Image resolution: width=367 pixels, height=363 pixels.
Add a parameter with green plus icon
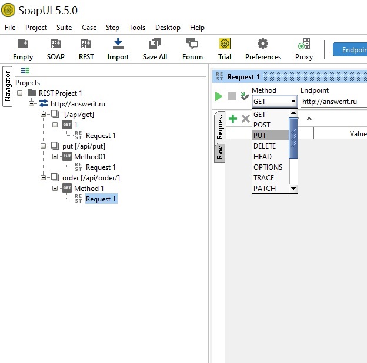[x=233, y=119]
